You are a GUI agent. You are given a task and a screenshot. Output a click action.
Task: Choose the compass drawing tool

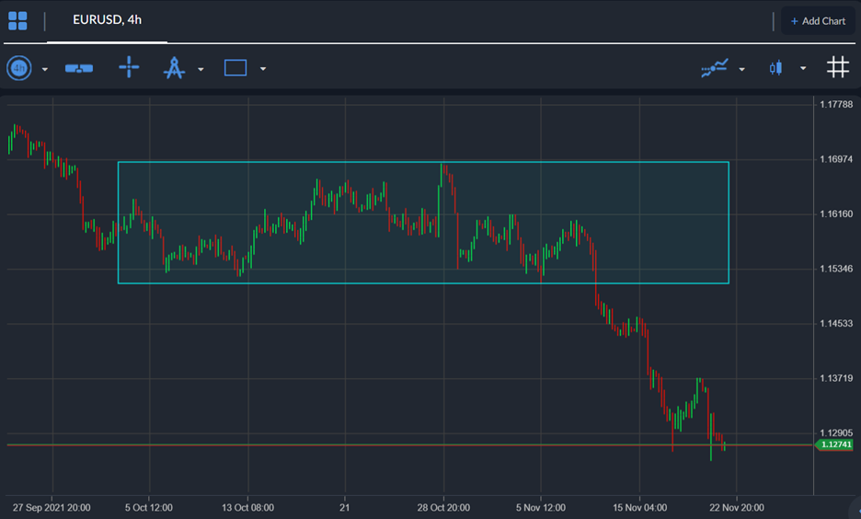pyautogui.click(x=174, y=68)
